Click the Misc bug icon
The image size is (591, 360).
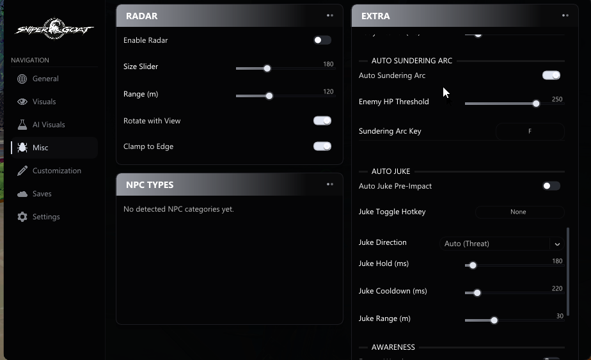[x=22, y=148]
